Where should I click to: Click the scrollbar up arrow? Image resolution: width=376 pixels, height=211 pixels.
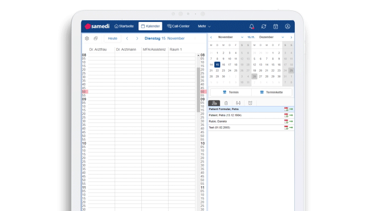click(199, 55)
